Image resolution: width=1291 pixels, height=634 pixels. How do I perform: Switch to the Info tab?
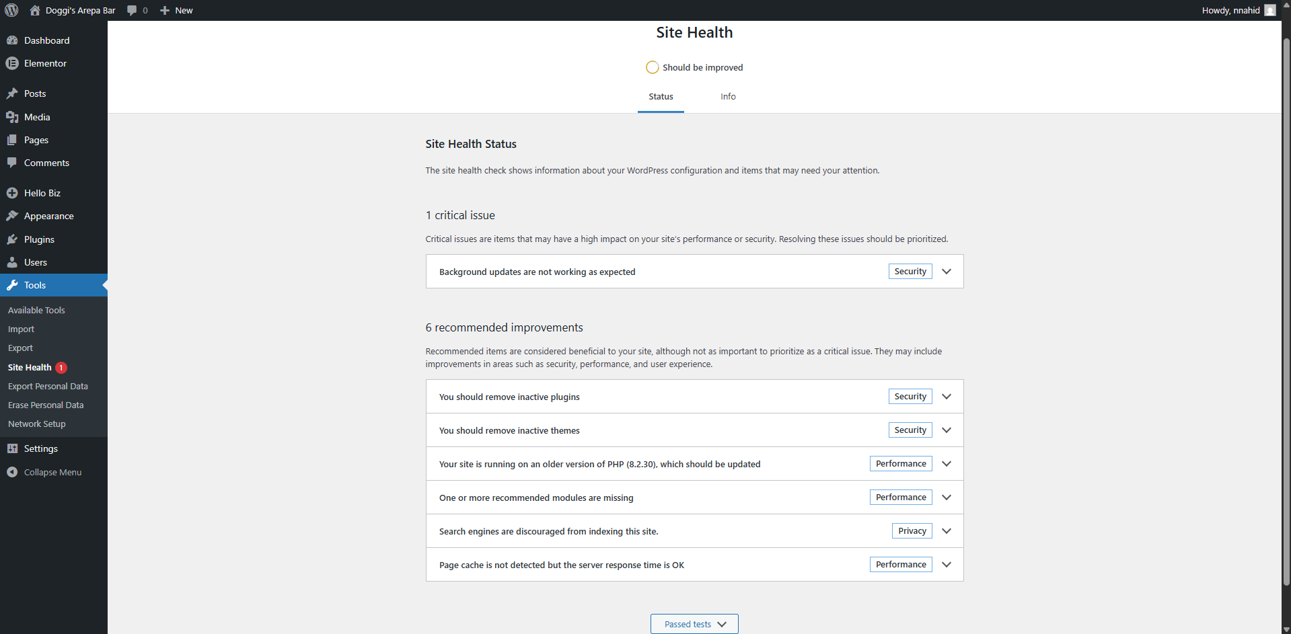(x=727, y=96)
